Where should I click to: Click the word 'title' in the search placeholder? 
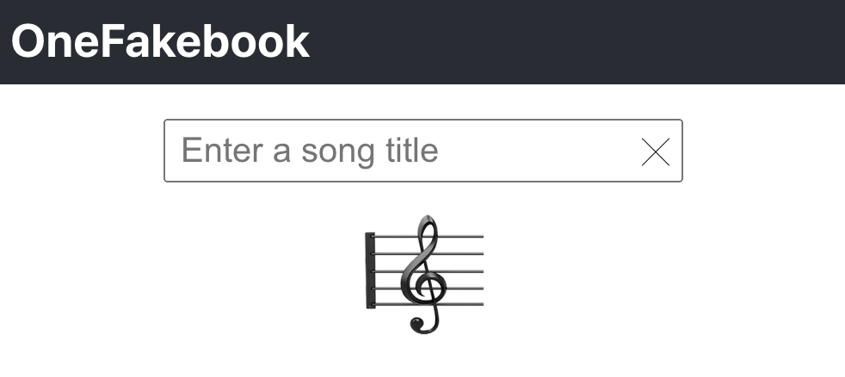tap(412, 150)
